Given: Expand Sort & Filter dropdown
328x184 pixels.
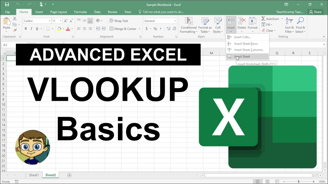Looking at the screenshot, I should (289, 25).
